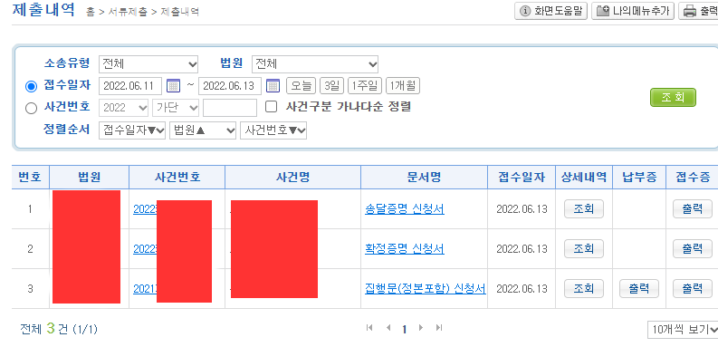Click the 사건명 column header

coord(293,177)
